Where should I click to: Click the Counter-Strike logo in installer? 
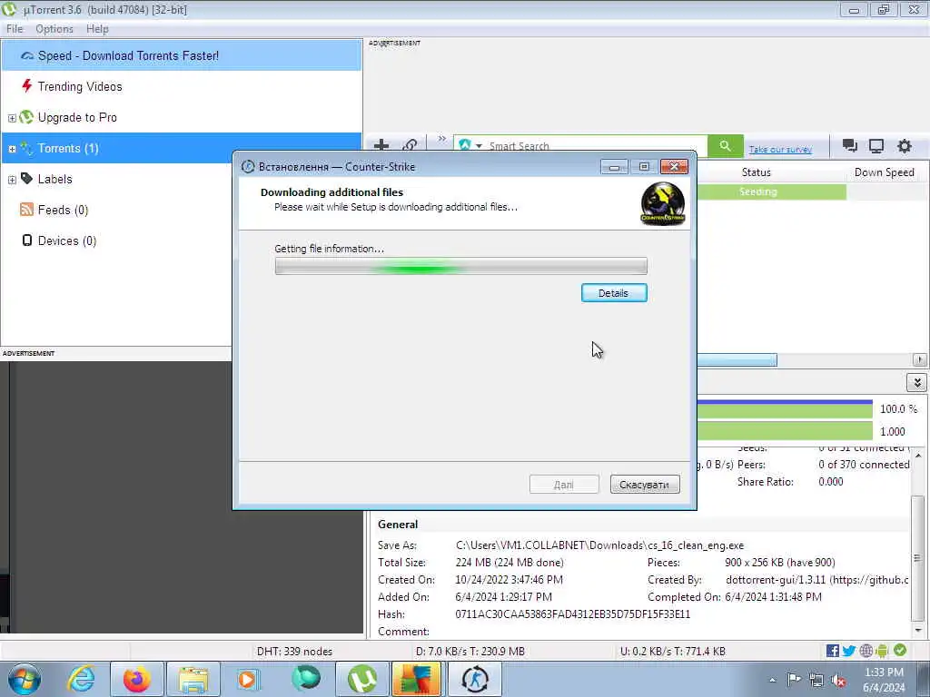point(662,204)
